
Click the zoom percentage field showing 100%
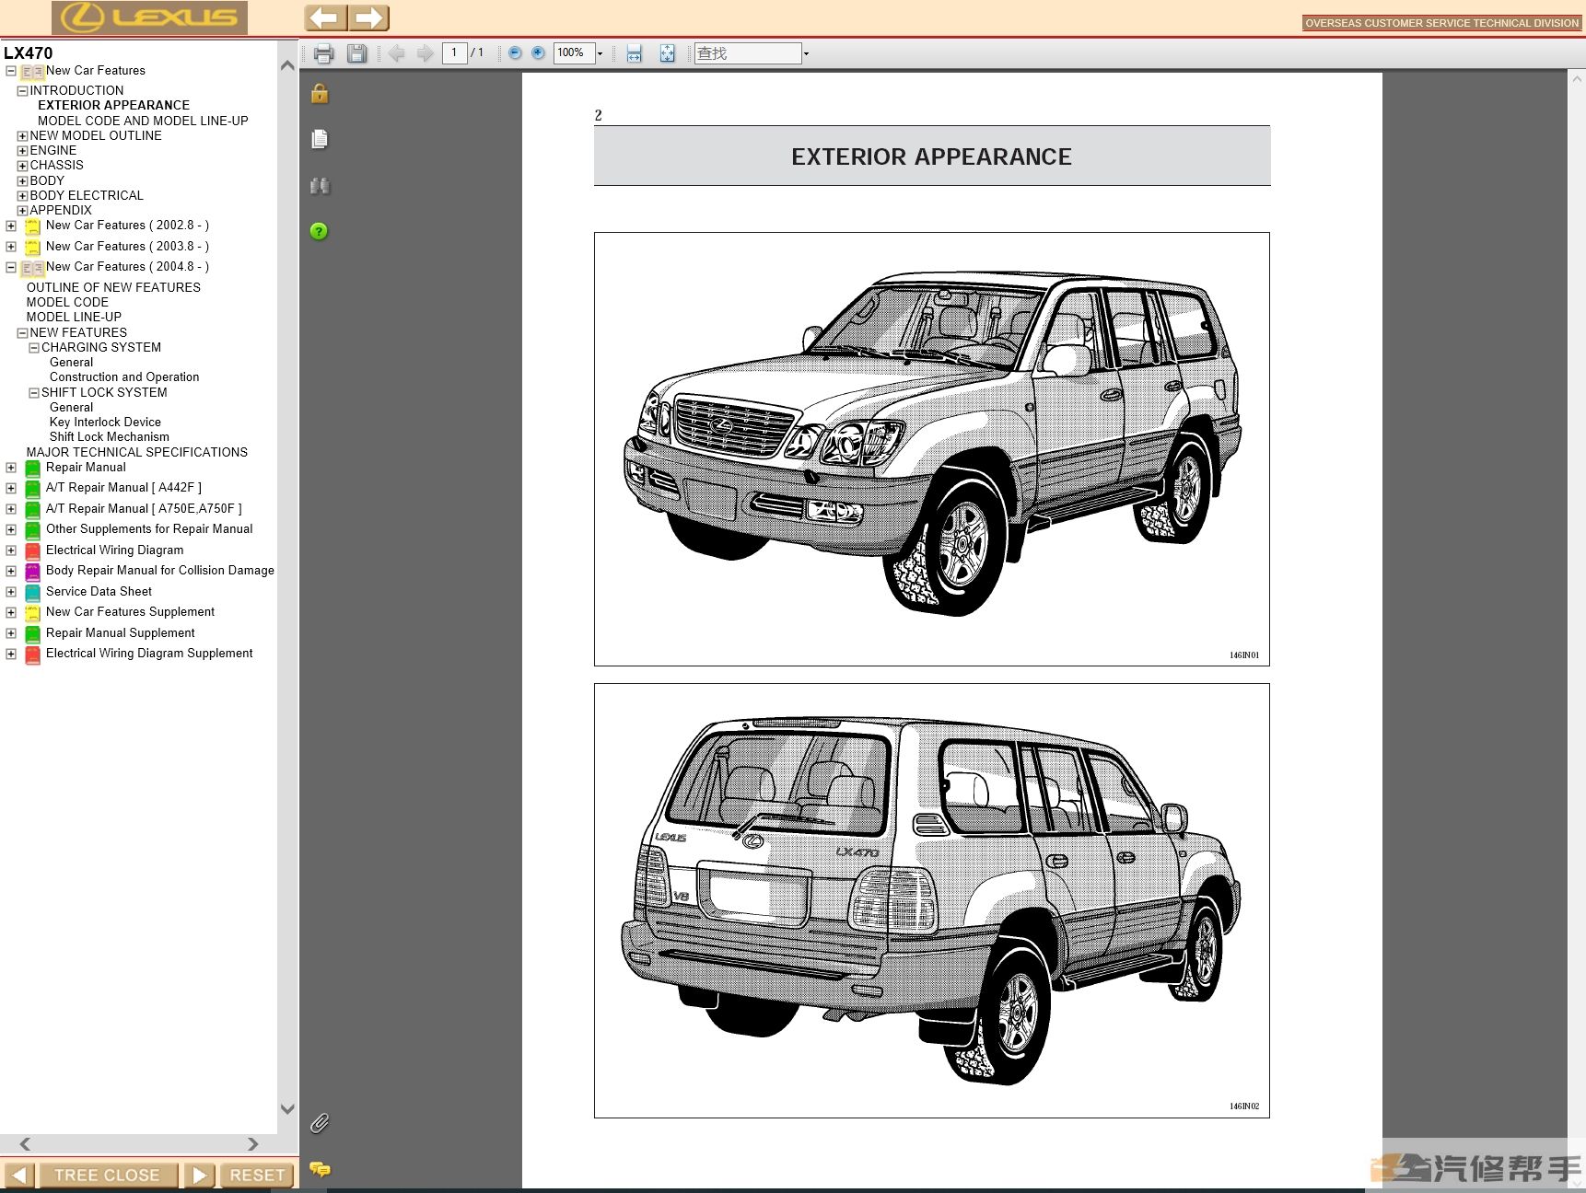point(574,53)
